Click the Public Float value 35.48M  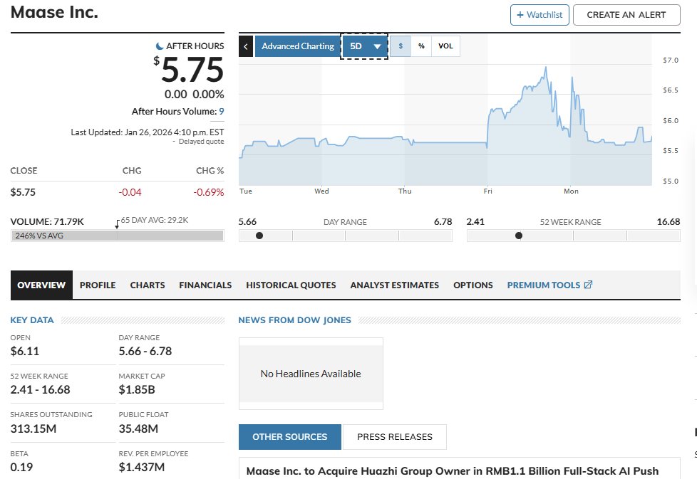(x=138, y=429)
